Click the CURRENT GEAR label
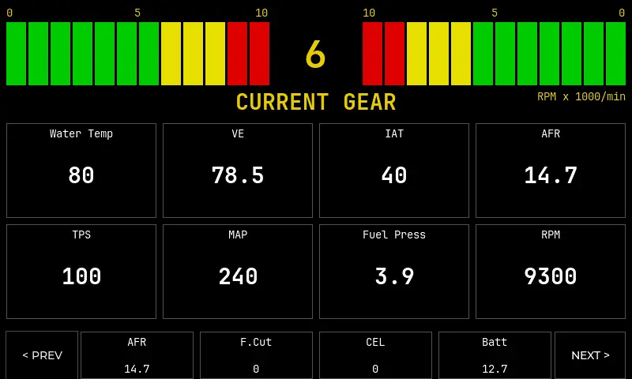Image resolution: width=632 pixels, height=379 pixels. (x=315, y=102)
